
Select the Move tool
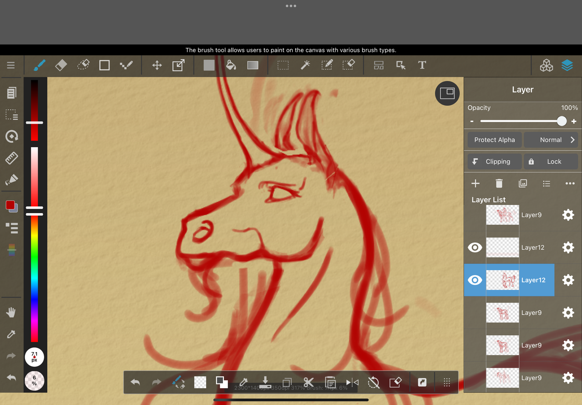(157, 65)
